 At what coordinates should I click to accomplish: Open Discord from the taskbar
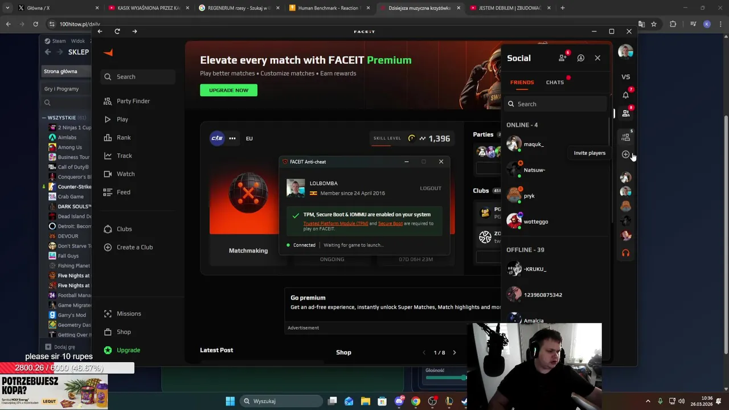coord(399,401)
